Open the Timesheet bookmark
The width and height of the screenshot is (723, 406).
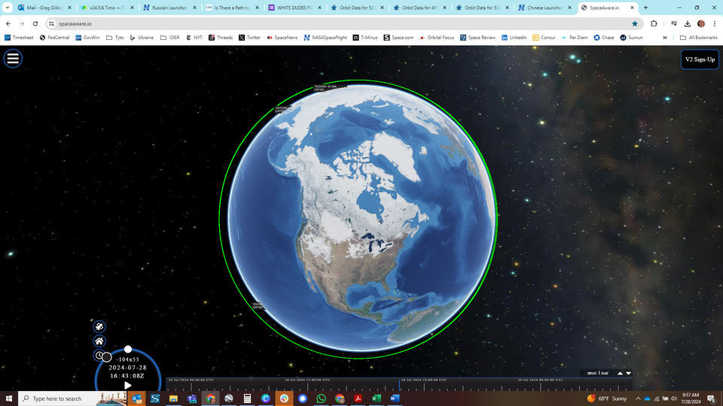coord(19,38)
